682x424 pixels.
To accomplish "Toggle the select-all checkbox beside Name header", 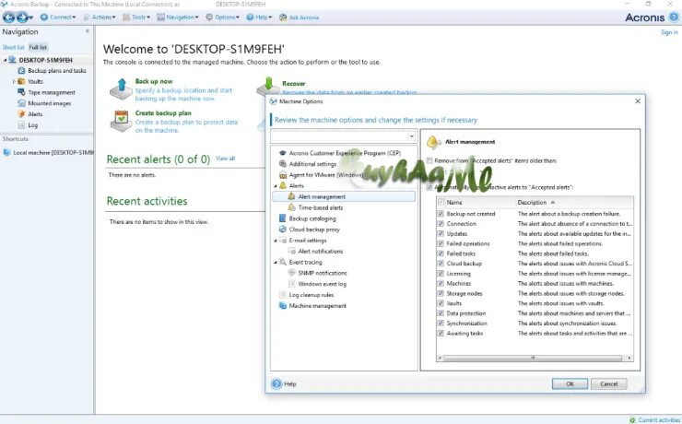I will point(441,202).
